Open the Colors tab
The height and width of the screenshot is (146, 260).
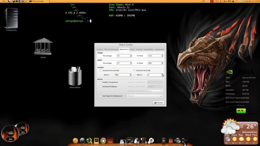tap(132, 49)
